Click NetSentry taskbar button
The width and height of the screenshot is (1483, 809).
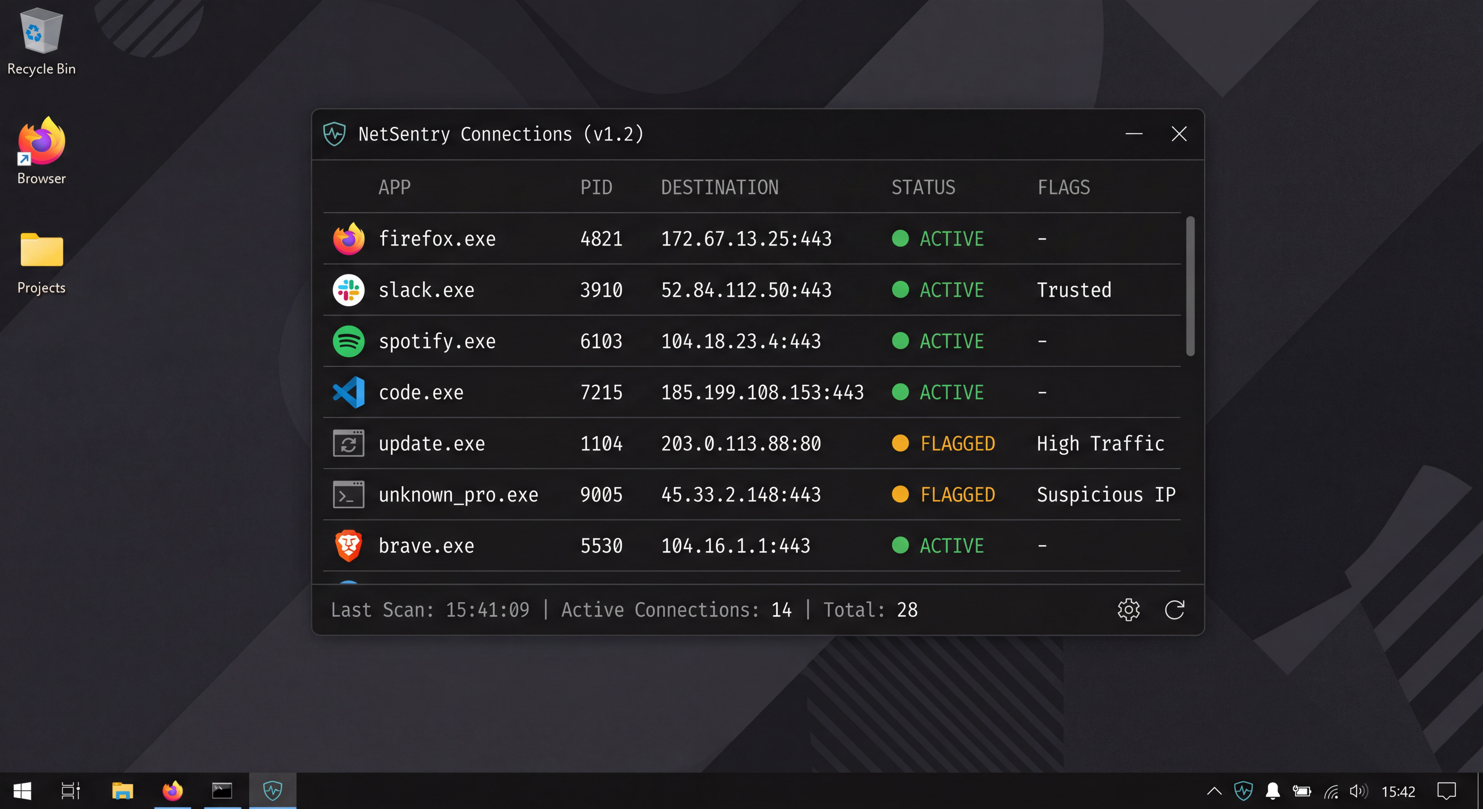click(272, 791)
